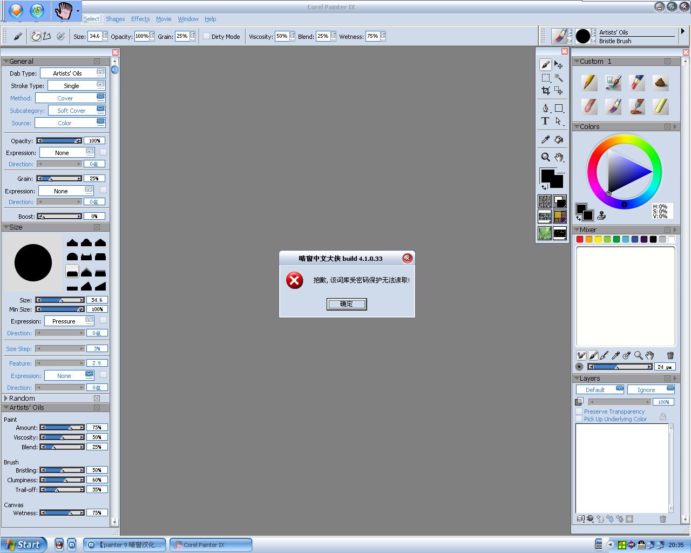Screen dimensions: 691x553
Task: Toggle Mixer dirty brush mode button
Action: (x=581, y=355)
